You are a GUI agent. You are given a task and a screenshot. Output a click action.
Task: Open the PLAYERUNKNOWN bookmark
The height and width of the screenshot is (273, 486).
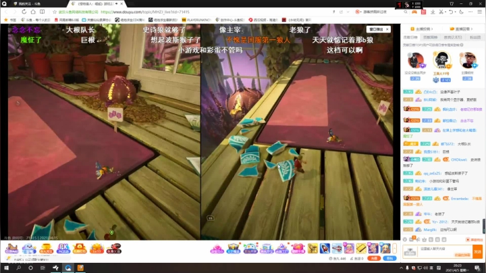pyautogui.click(x=196, y=20)
